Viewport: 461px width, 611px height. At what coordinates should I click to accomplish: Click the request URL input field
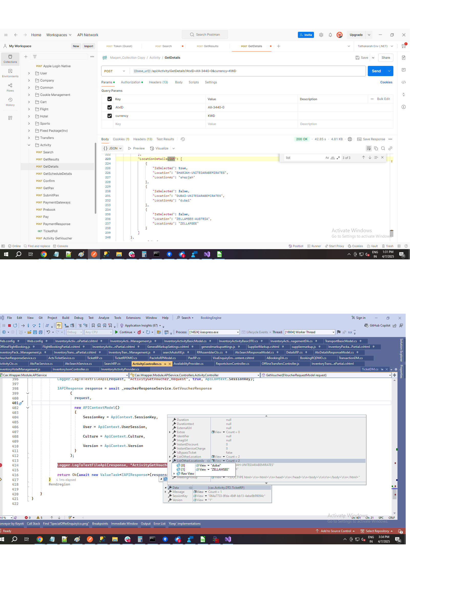click(x=248, y=71)
